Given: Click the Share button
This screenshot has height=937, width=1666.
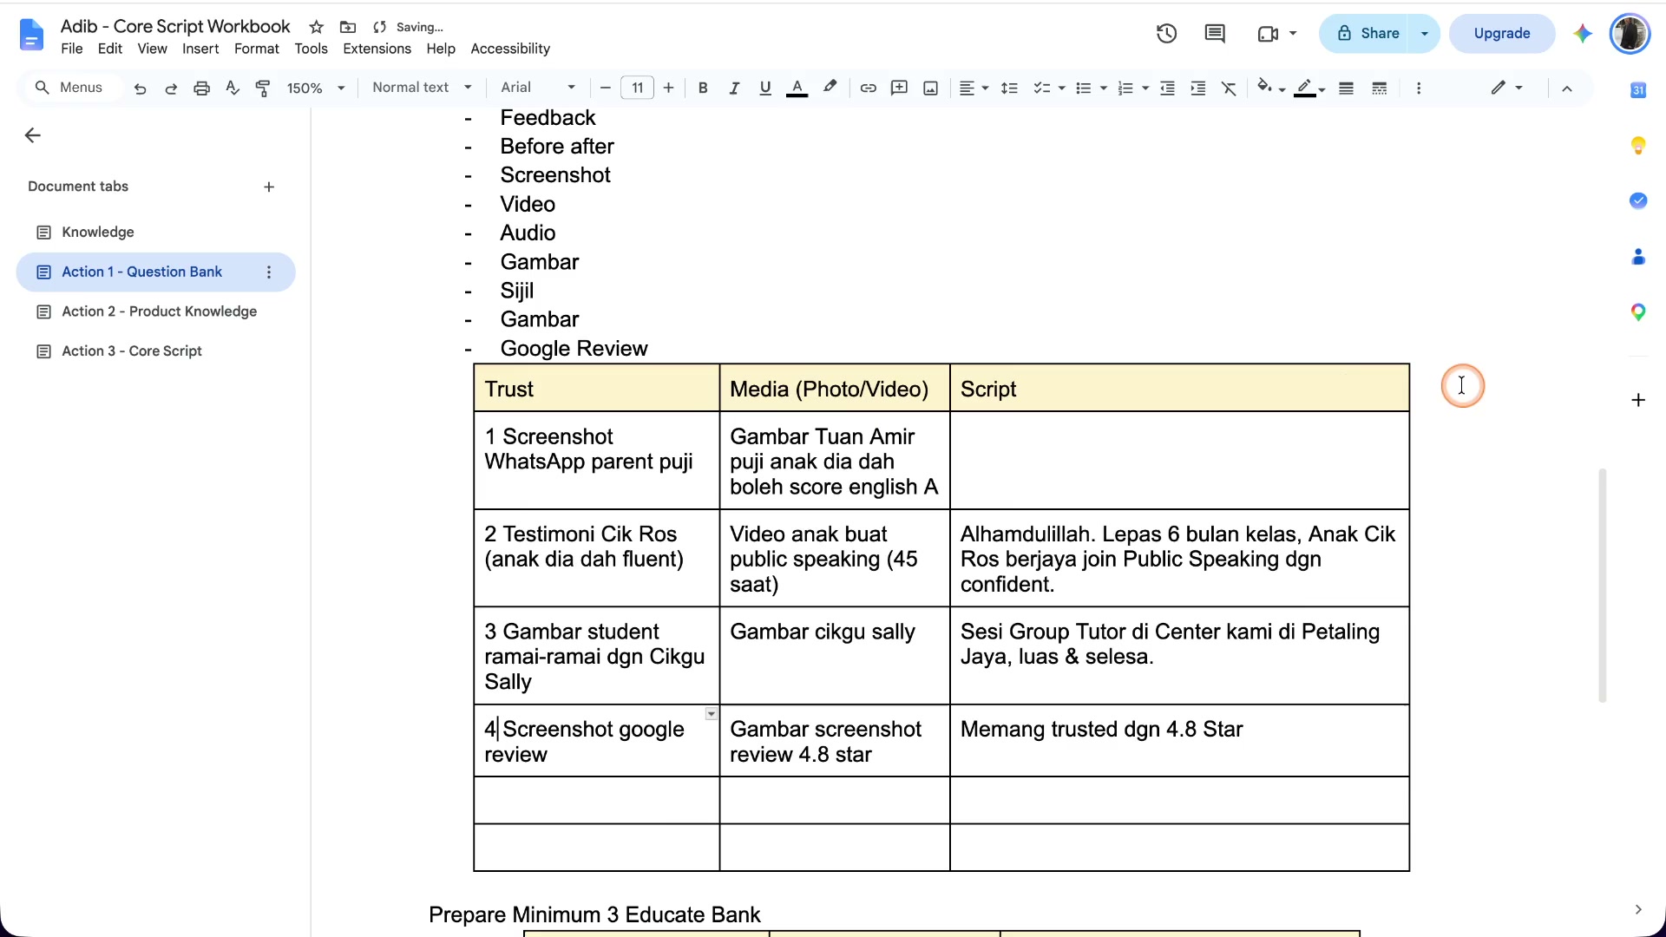Looking at the screenshot, I should [x=1368, y=34].
